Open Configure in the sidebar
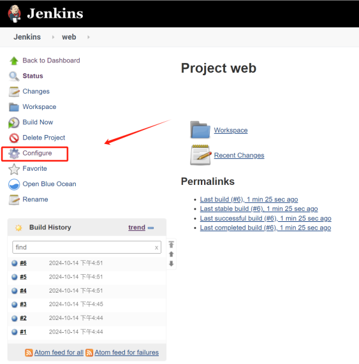 pyautogui.click(x=37, y=153)
